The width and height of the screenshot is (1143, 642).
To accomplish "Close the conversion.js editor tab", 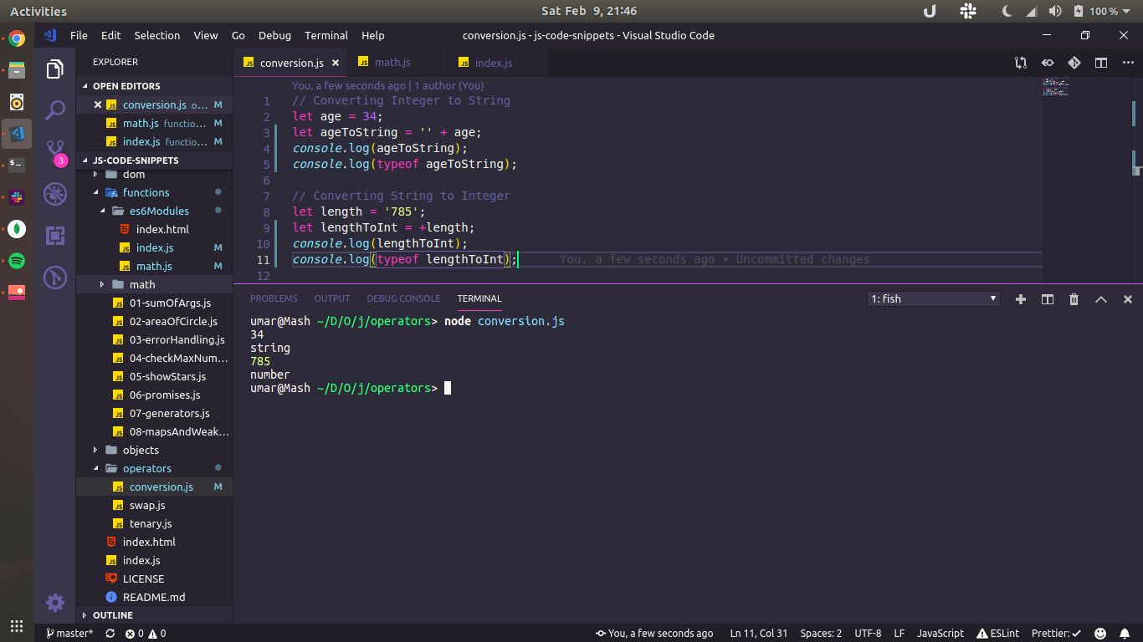I will 336,63.
